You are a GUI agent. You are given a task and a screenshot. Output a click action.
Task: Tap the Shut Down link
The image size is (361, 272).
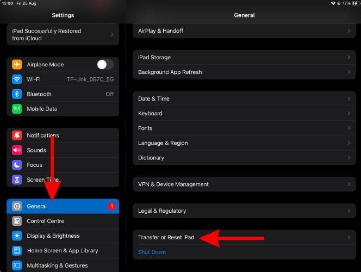[152, 252]
